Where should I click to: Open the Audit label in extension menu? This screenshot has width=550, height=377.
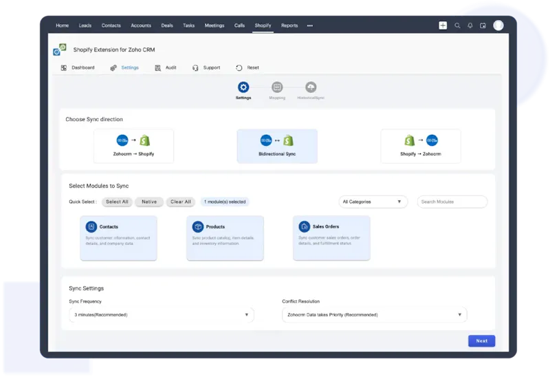coord(170,67)
